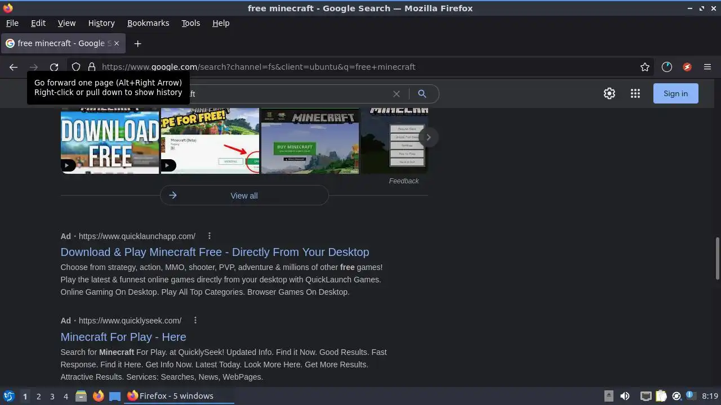Open the volume control in tray
The width and height of the screenshot is (721, 405).
pyautogui.click(x=625, y=396)
